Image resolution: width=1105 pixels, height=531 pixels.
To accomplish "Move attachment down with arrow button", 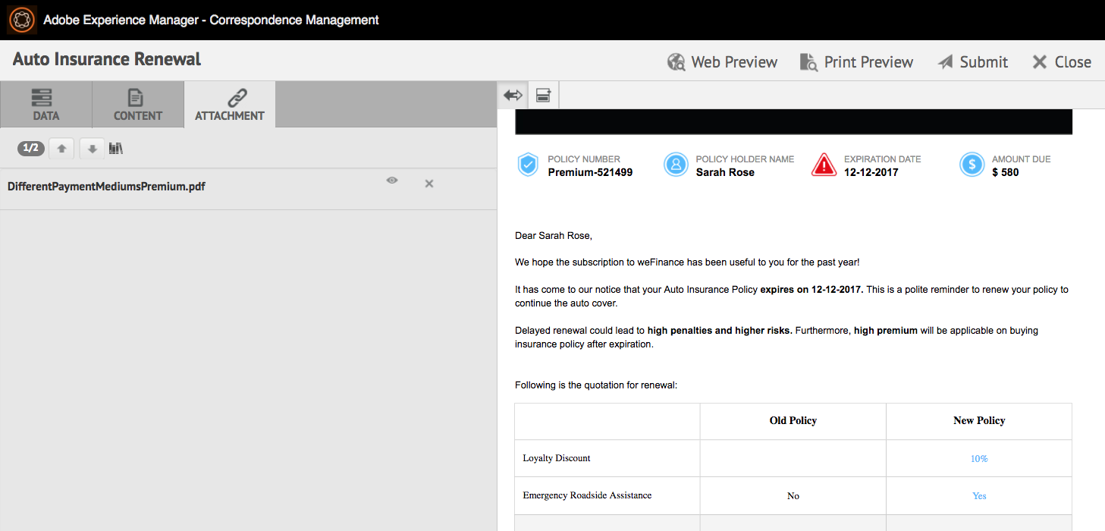I will (x=92, y=149).
